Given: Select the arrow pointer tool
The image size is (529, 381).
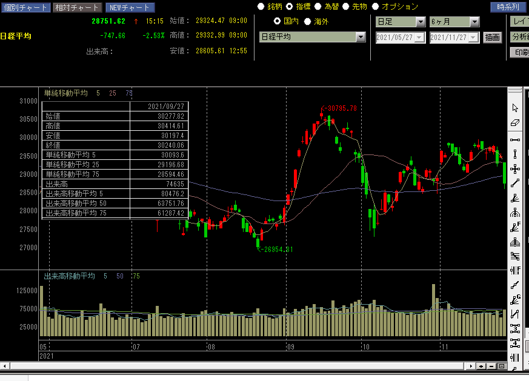Looking at the screenshot, I should point(515,108).
